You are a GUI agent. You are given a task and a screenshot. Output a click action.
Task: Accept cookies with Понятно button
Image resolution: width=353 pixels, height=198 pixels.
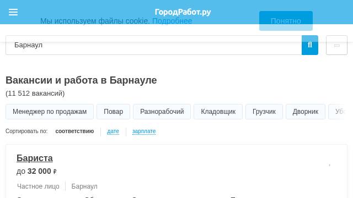click(286, 21)
